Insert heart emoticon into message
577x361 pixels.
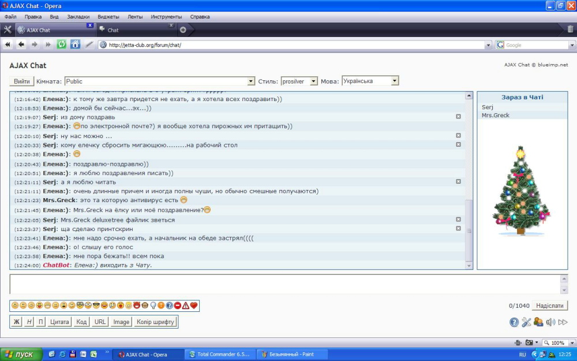point(194,306)
